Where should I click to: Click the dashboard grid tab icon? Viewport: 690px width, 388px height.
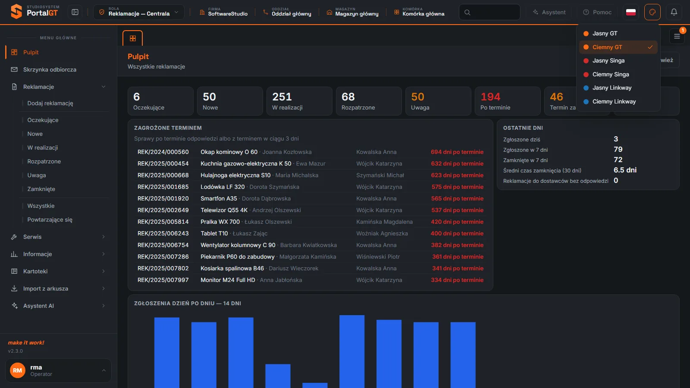pos(133,38)
